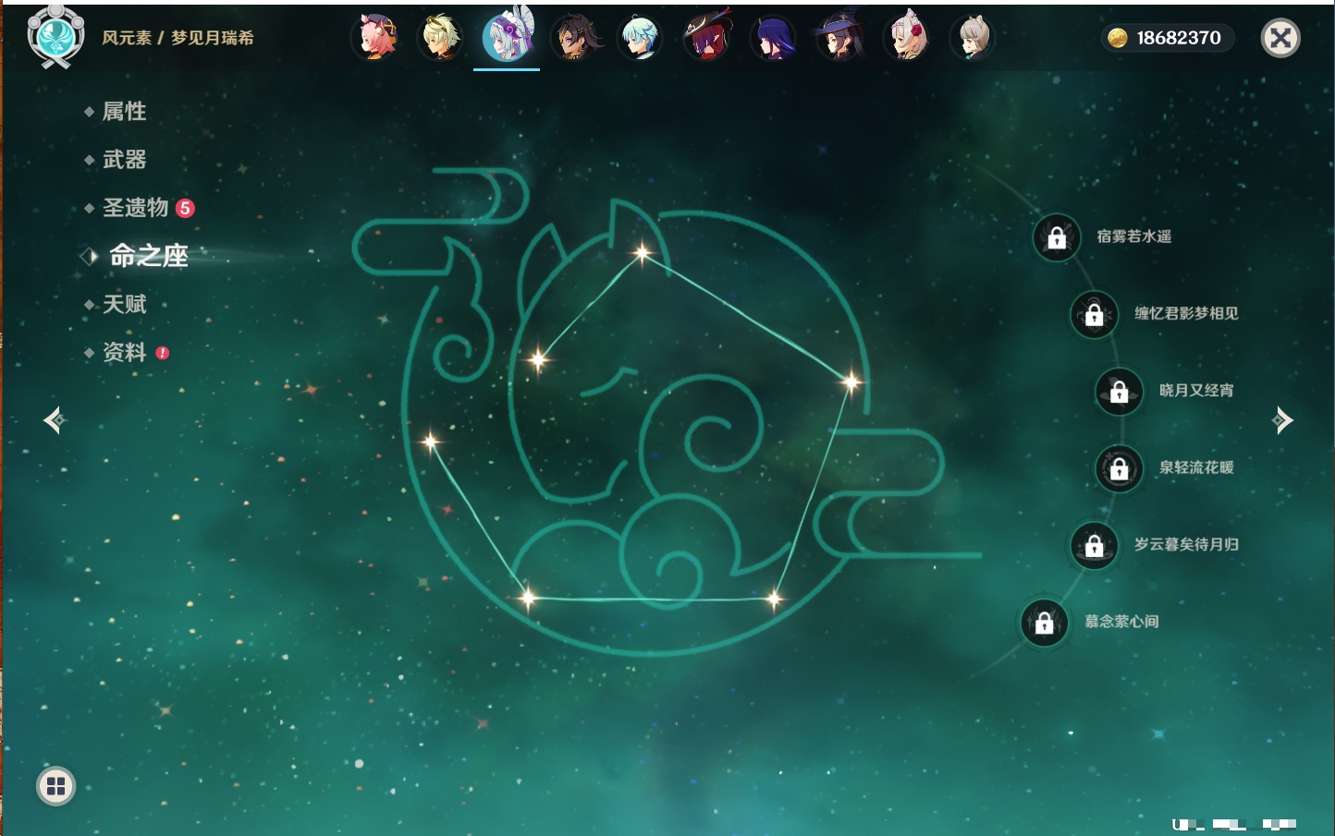Click the red alert badge beside 资料
Image resolution: width=1335 pixels, height=836 pixels.
point(163,353)
